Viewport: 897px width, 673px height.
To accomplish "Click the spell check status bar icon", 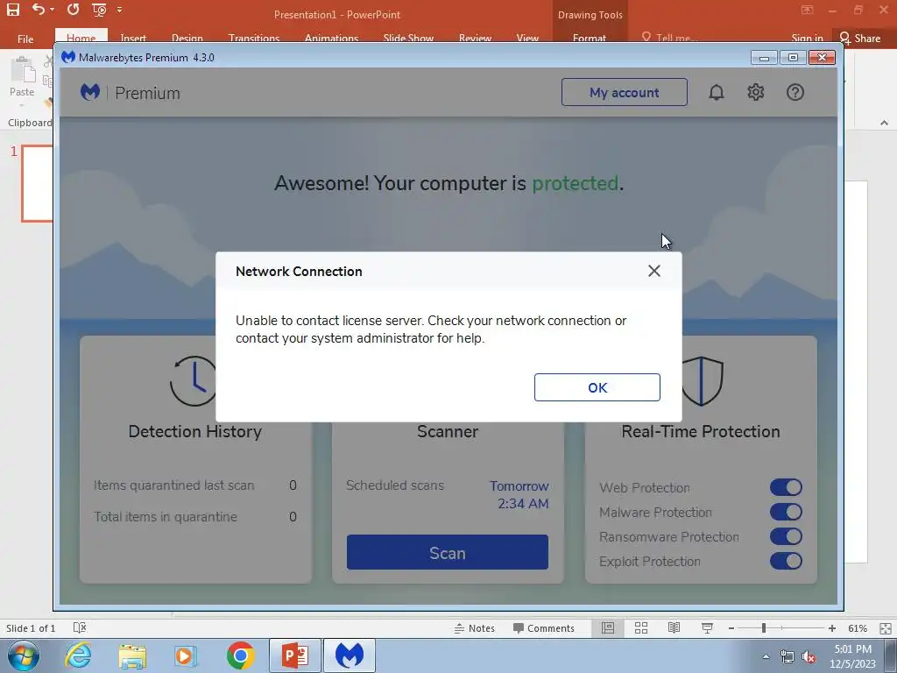I will [80, 627].
